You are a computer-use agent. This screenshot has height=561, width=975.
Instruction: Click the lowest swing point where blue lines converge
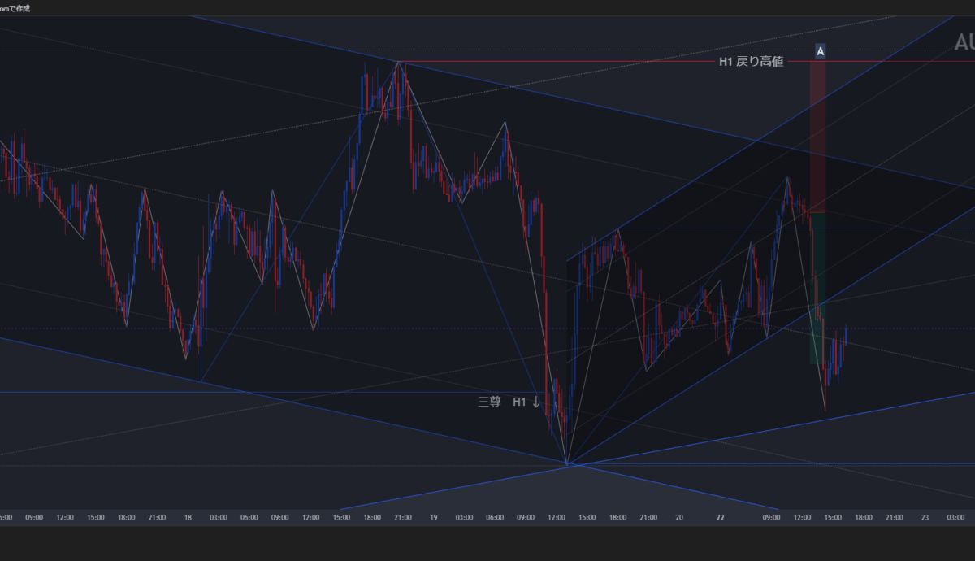(566, 464)
